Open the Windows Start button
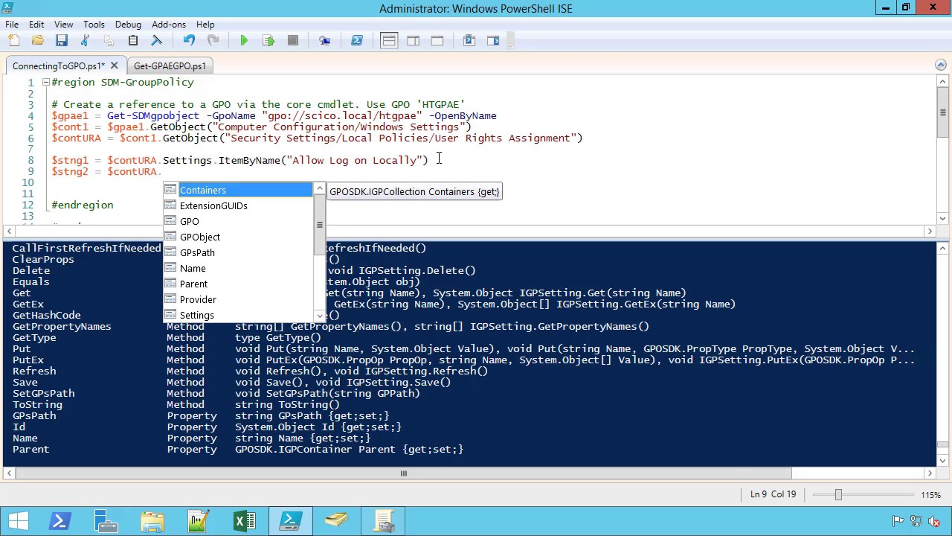 (x=18, y=521)
